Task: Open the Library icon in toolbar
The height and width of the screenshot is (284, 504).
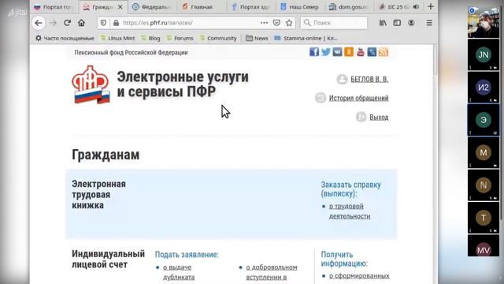Action: pos(383,23)
